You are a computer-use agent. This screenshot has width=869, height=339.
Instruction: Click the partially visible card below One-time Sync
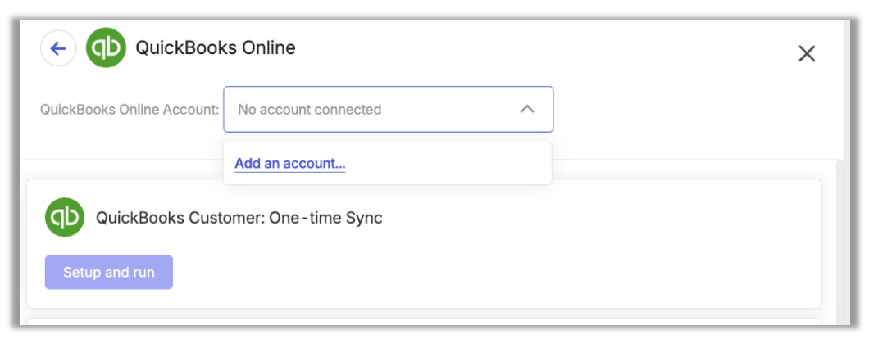pos(424,322)
